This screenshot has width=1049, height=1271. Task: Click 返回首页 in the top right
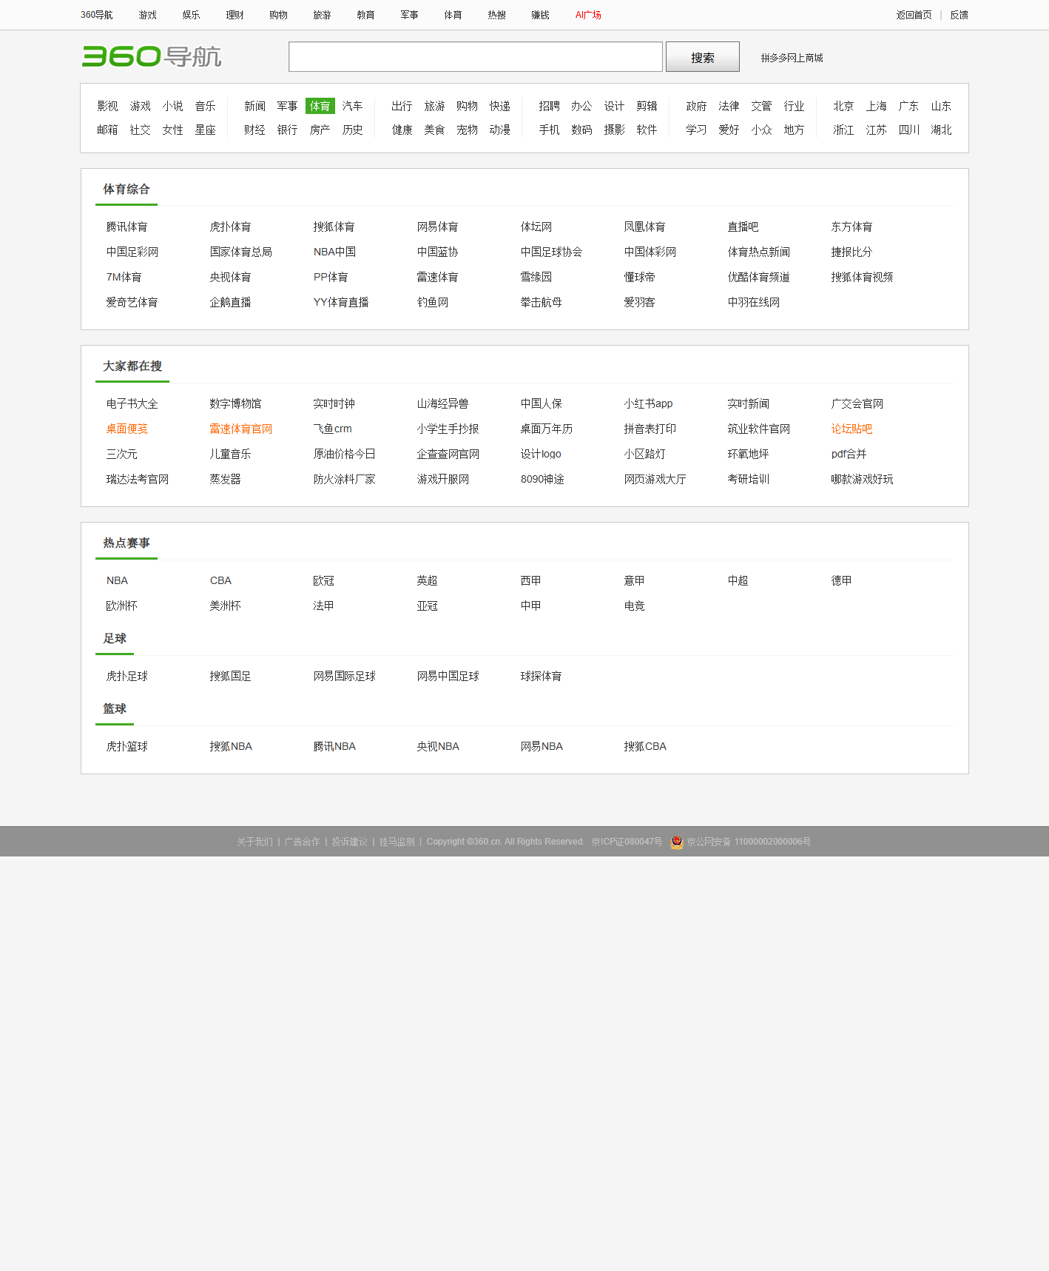click(914, 15)
